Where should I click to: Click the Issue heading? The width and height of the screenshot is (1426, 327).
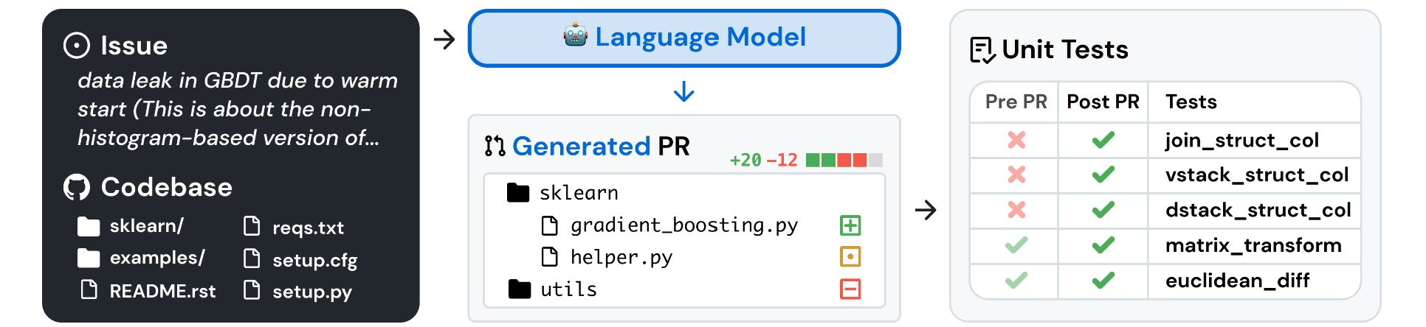[134, 46]
